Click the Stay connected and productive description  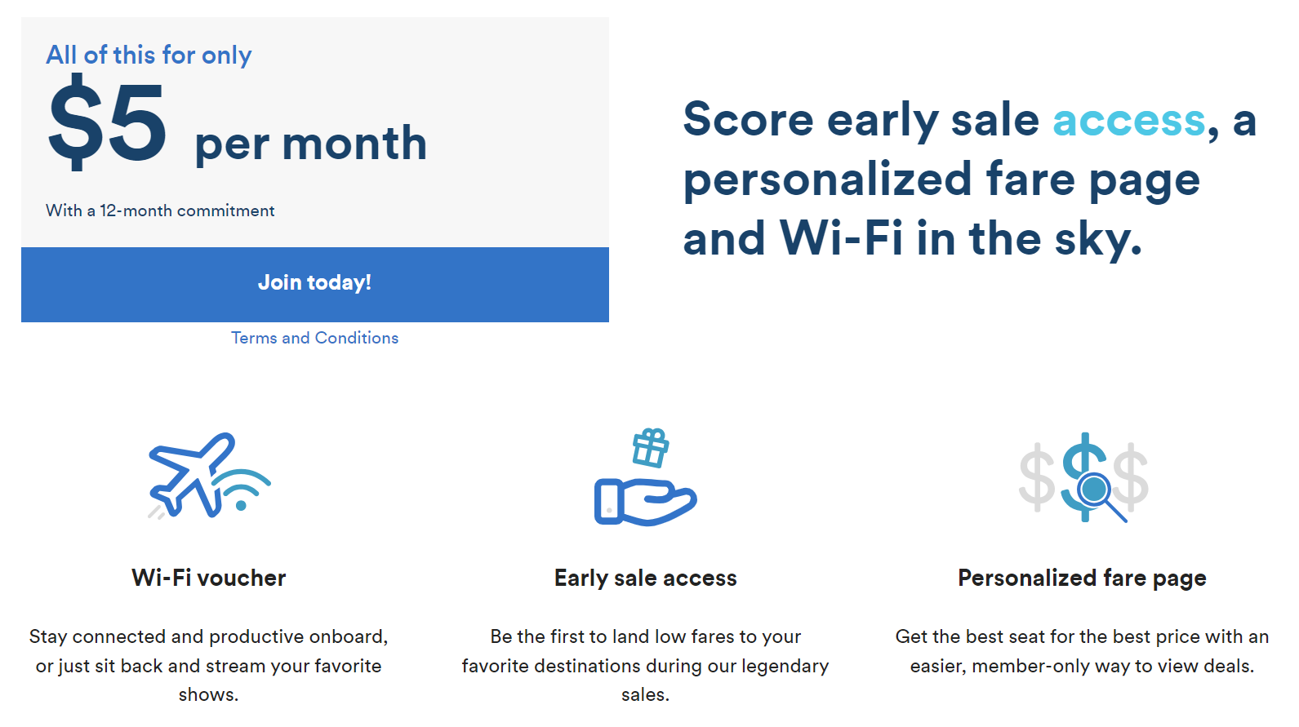pyautogui.click(x=209, y=665)
